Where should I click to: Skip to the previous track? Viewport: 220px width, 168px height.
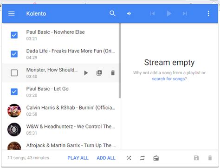click(152, 13)
